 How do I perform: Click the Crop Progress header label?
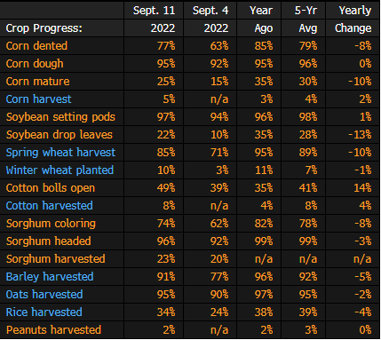pos(44,28)
